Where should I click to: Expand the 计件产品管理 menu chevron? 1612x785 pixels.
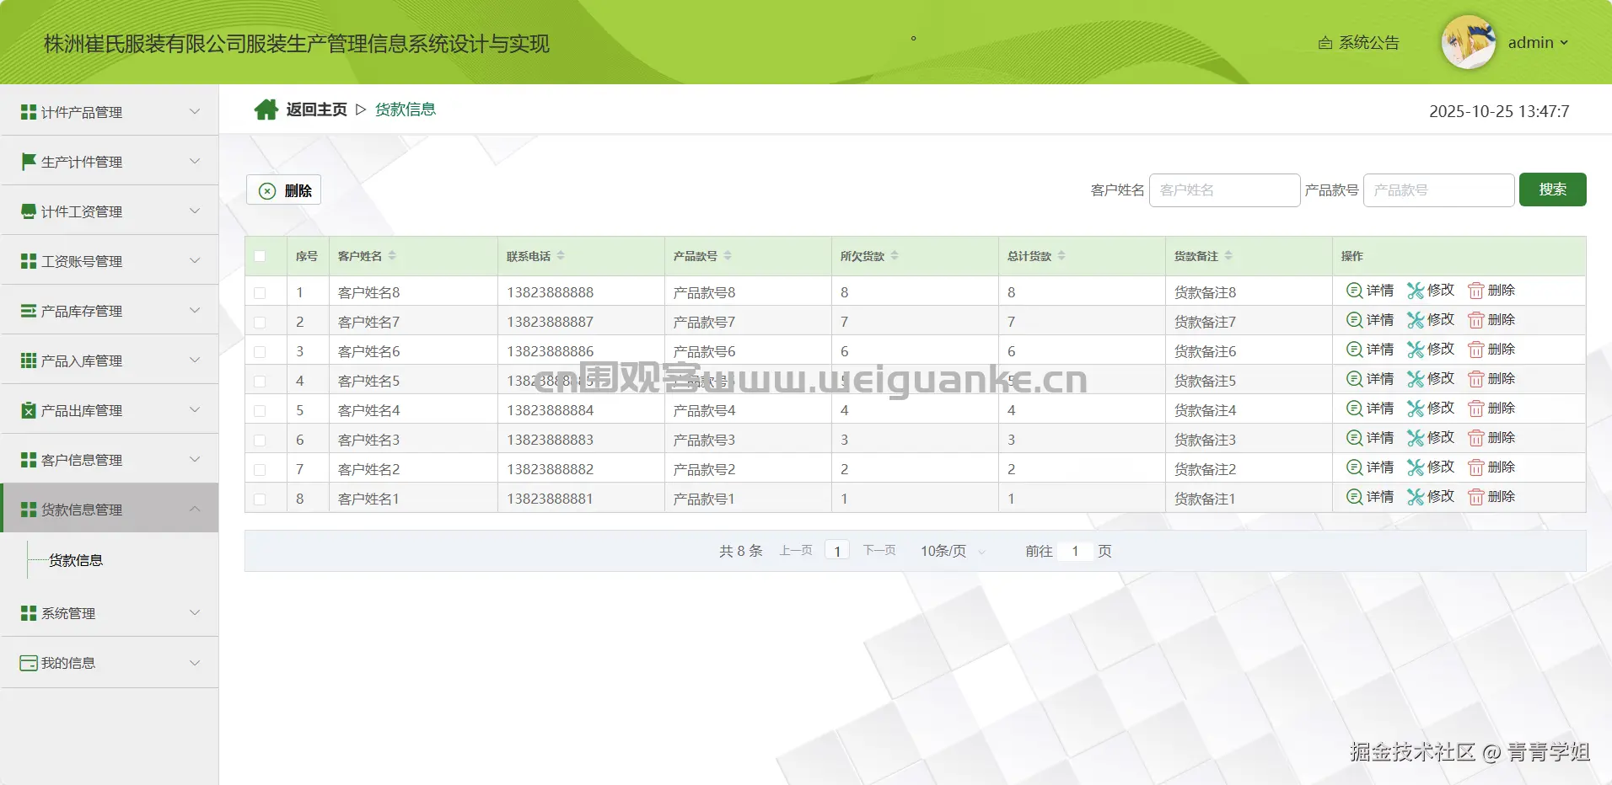coord(195,111)
